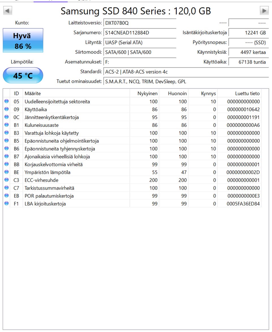Image resolution: width=272 pixels, height=332 pixels.
Task: Click current value 55 in Ympäristön lämpötila row
Action: [155, 172]
